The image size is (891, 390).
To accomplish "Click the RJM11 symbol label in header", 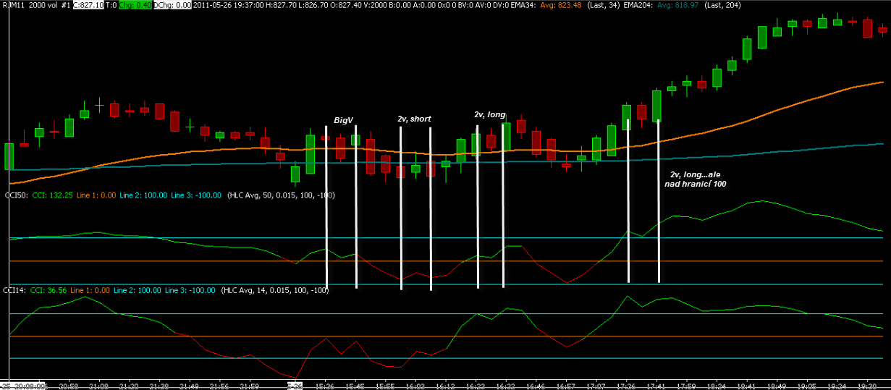I will tap(13, 5).
